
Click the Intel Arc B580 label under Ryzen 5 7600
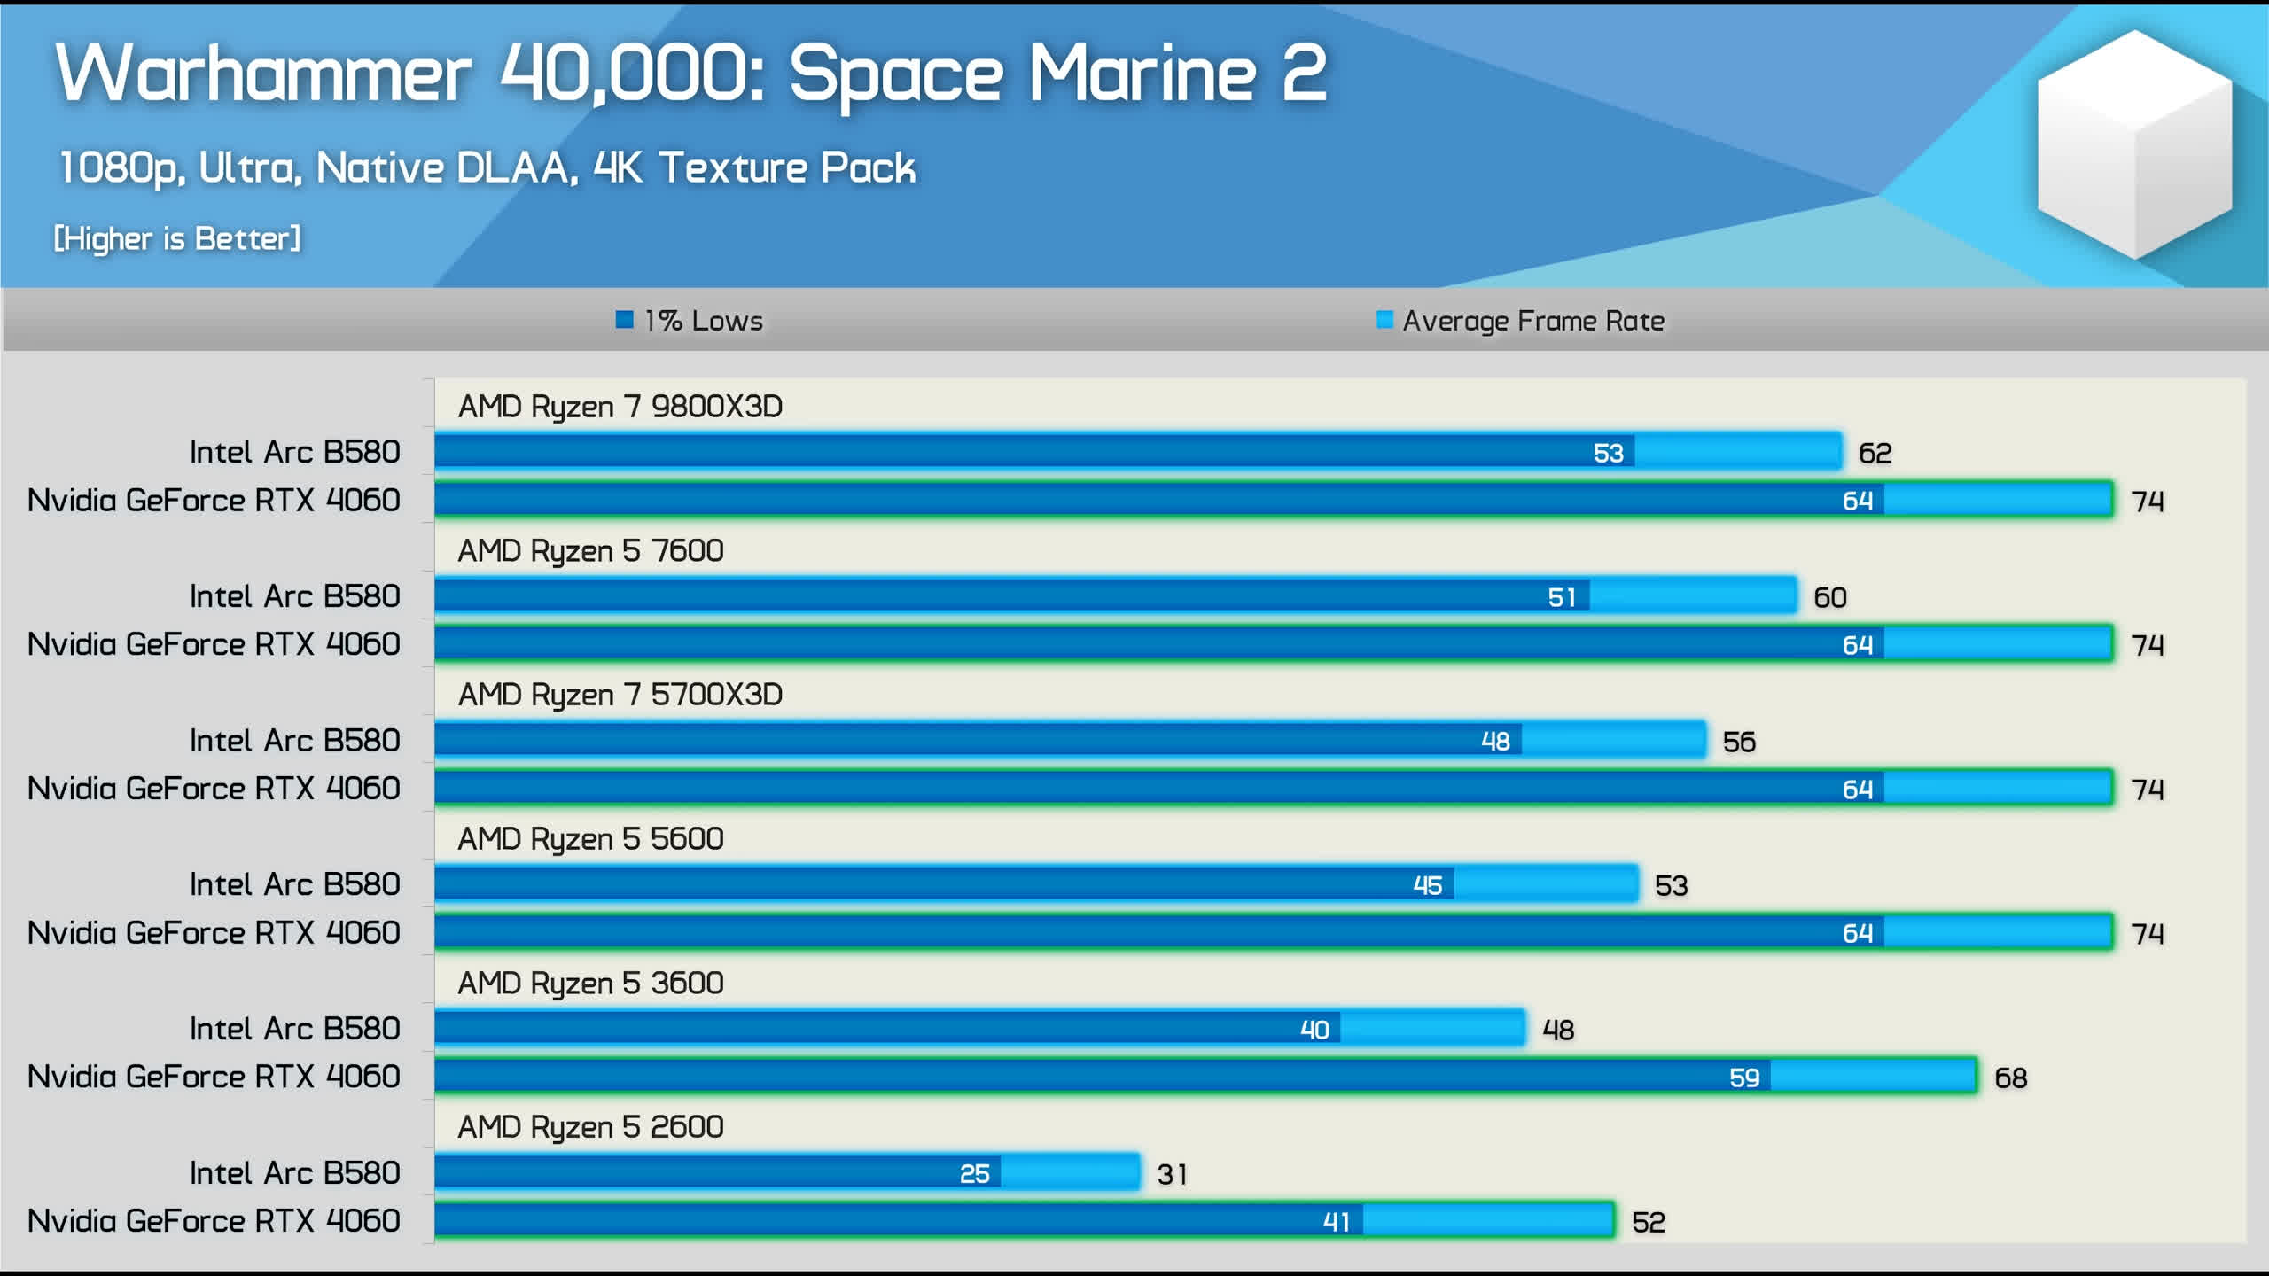tap(295, 596)
